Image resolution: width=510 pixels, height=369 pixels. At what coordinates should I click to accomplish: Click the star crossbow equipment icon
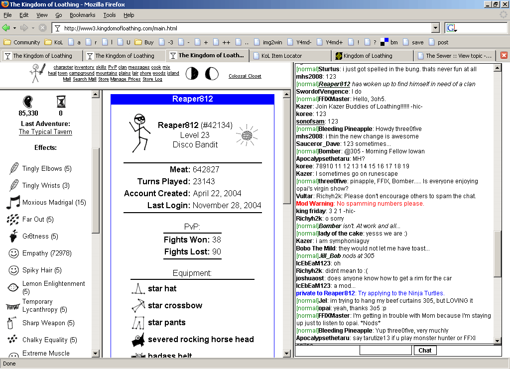138,305
